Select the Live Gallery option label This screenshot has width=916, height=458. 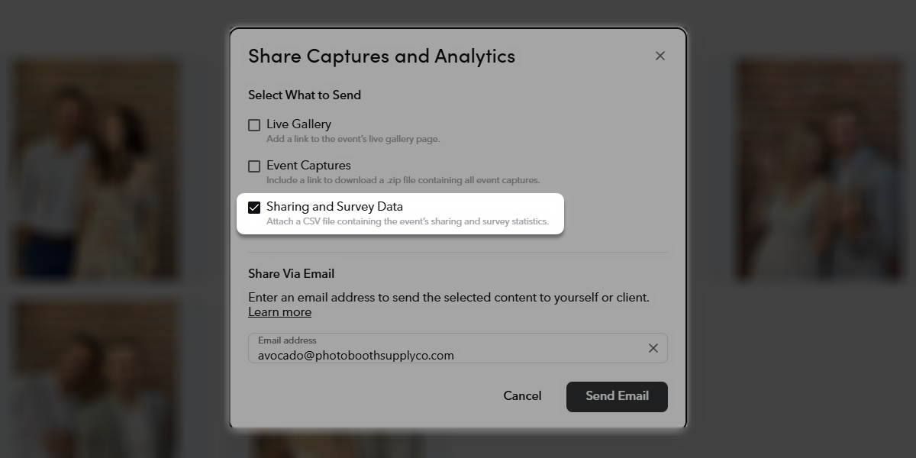point(298,124)
